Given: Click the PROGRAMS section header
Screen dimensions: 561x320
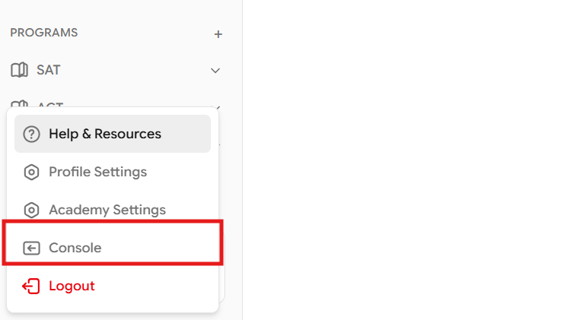Looking at the screenshot, I should [44, 33].
